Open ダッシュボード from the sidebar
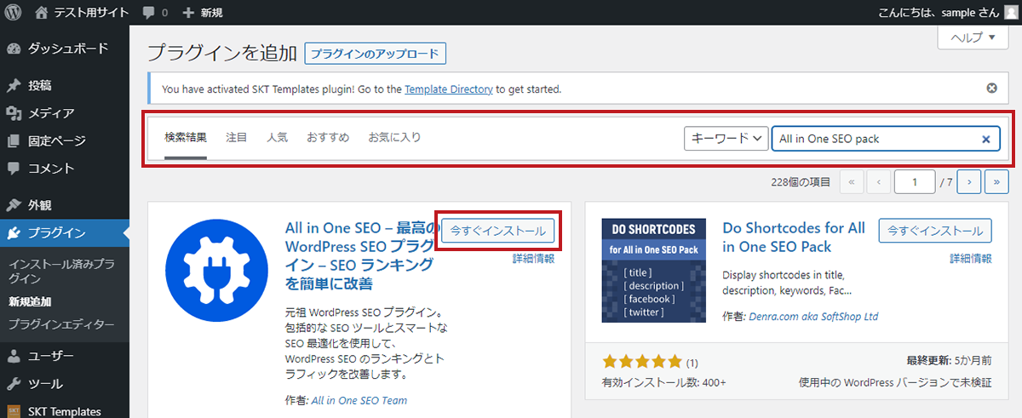Screen dimensions: 1022x418 click(68, 49)
